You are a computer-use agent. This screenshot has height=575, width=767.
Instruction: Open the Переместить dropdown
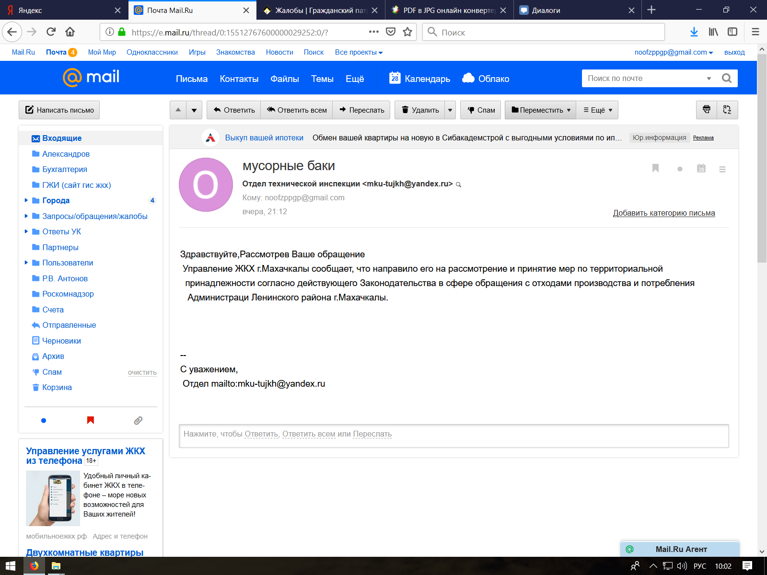pos(541,110)
